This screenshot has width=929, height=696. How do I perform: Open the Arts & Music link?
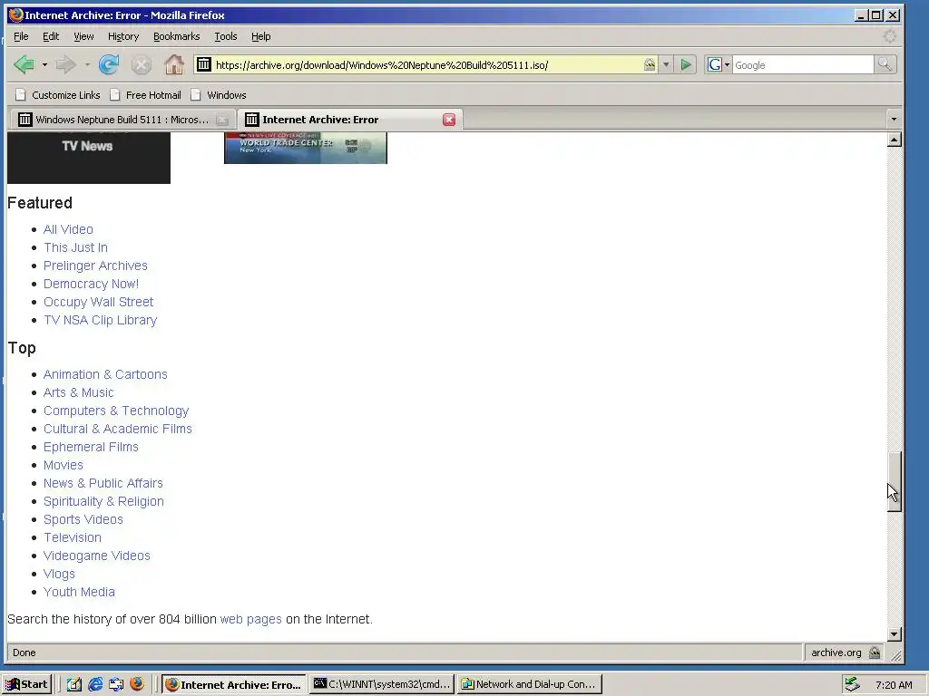pos(78,392)
